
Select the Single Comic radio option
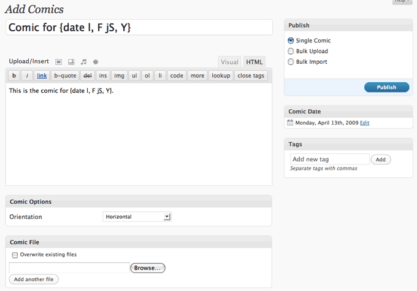(x=291, y=41)
